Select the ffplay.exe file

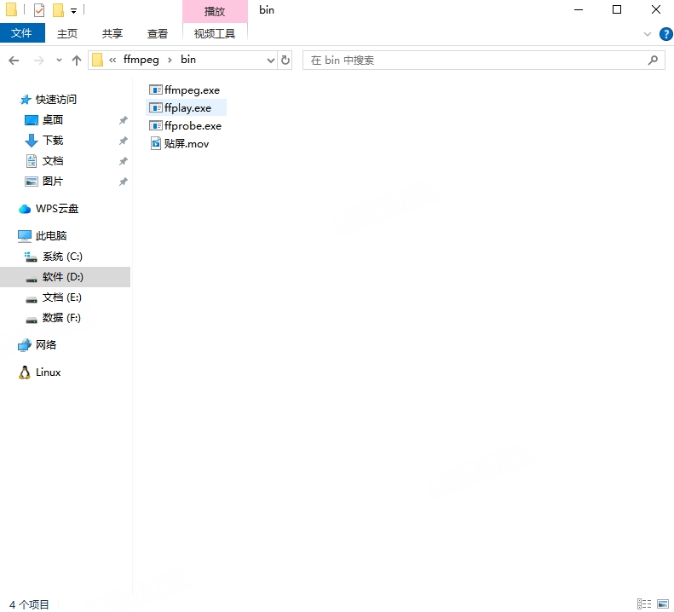(186, 108)
